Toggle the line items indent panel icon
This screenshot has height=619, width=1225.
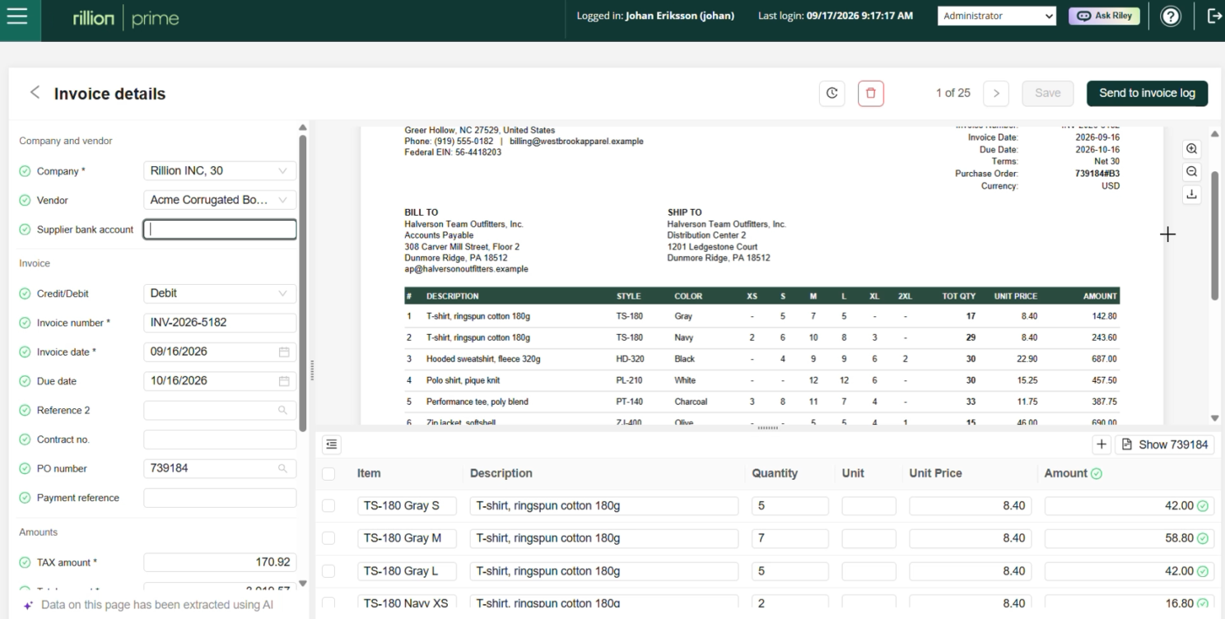(331, 444)
